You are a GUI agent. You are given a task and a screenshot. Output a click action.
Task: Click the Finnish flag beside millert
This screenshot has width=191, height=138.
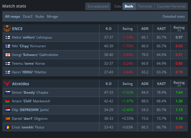(x=8, y=37)
